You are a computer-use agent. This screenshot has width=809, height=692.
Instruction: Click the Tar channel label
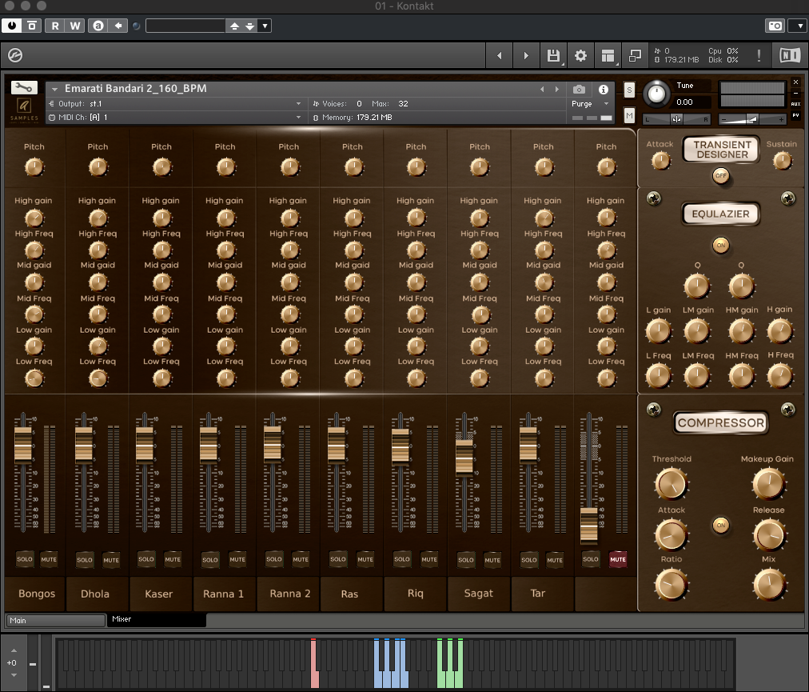538,594
